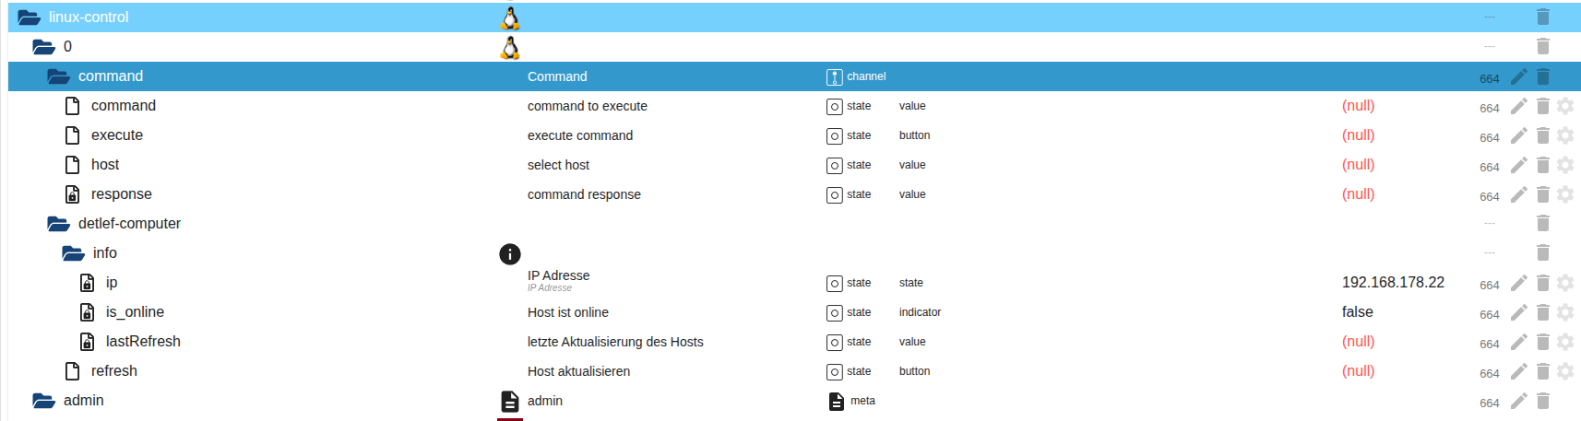Image resolution: width=1581 pixels, height=421 pixels.
Task: Select the instance 0 folder row
Action: point(67,47)
